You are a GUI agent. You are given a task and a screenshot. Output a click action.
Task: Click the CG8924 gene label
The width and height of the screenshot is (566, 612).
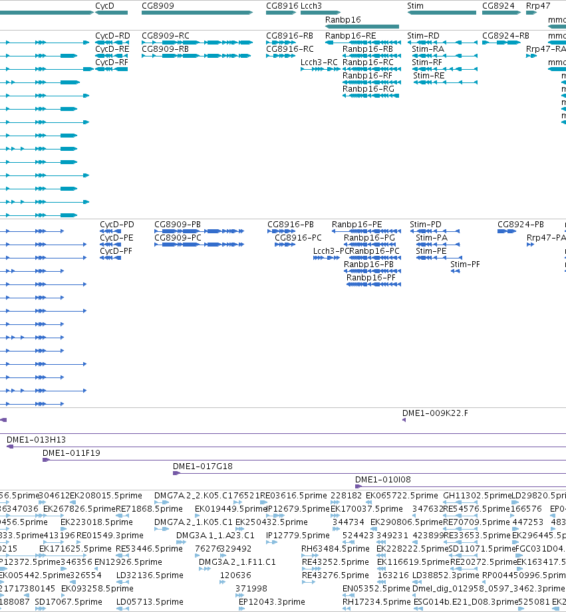498,6
